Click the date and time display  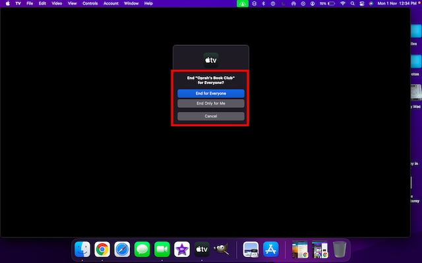click(x=397, y=3)
